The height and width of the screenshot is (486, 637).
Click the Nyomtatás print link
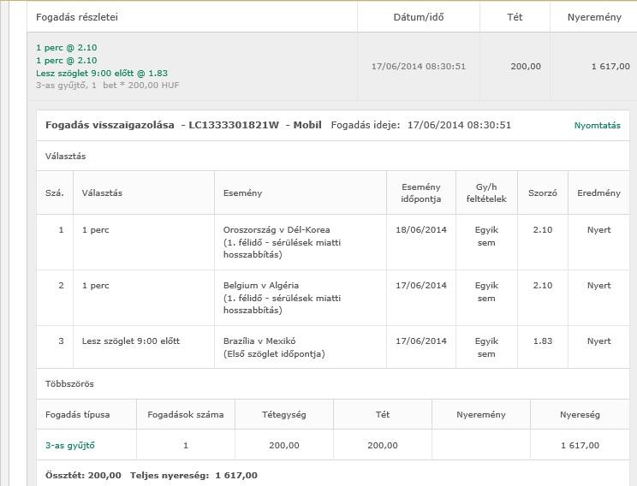pyautogui.click(x=597, y=126)
